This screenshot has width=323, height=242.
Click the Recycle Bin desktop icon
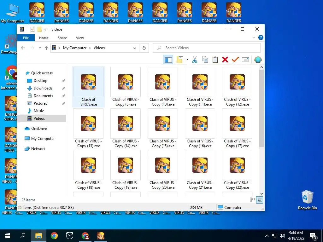click(x=307, y=200)
